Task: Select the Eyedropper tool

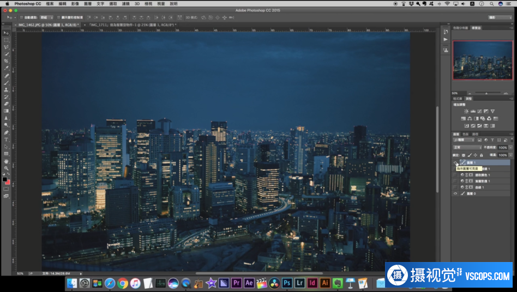Action: point(6,68)
